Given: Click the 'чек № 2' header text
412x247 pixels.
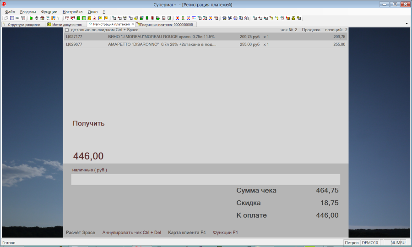Looking at the screenshot, I should click(x=289, y=30).
